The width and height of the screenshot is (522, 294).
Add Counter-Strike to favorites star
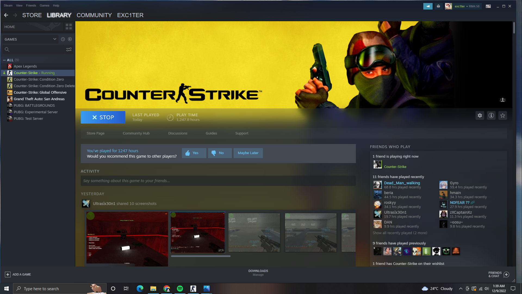(503, 115)
